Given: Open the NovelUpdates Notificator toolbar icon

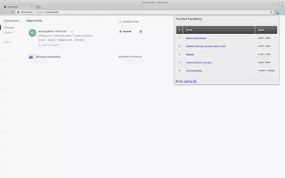Looking at the screenshot, I should coord(277,12).
